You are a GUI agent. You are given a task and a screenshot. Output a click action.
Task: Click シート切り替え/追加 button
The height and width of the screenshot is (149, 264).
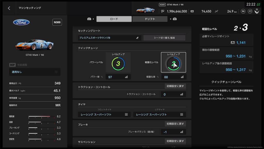[164, 38]
